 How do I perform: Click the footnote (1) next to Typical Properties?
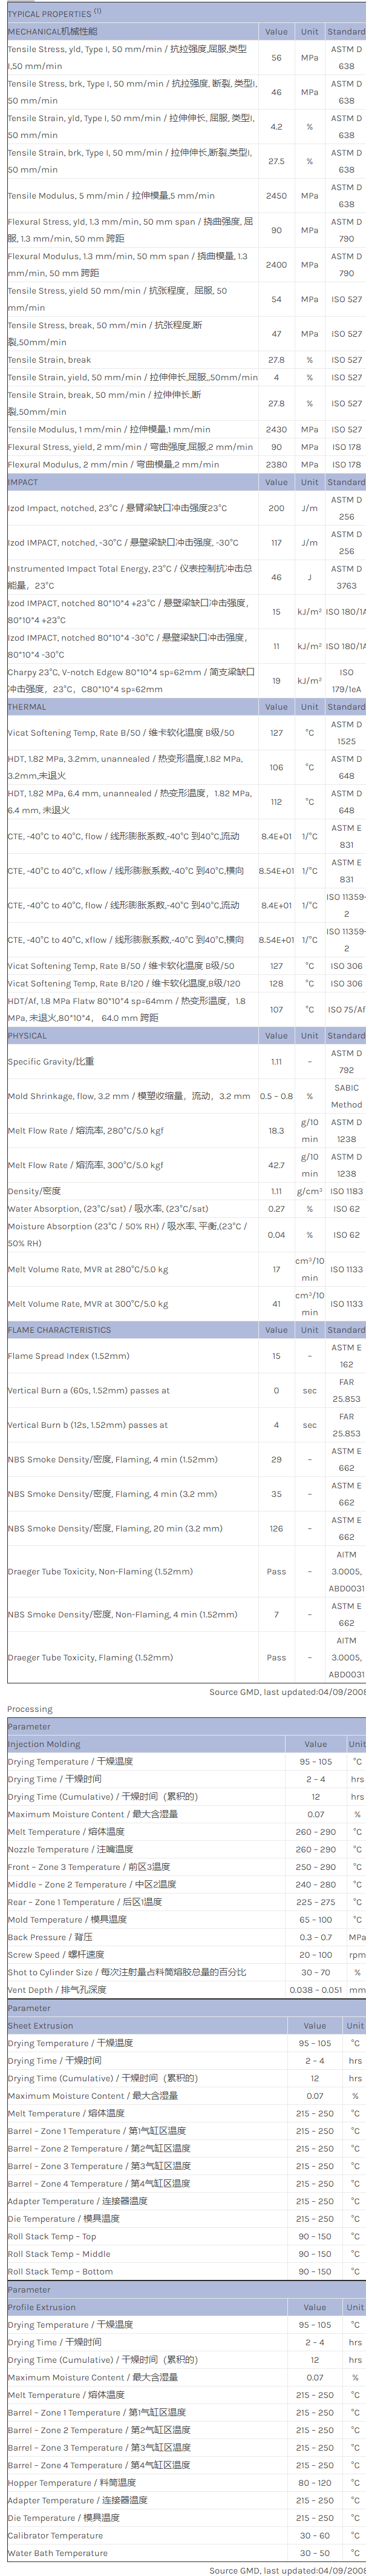click(x=98, y=11)
